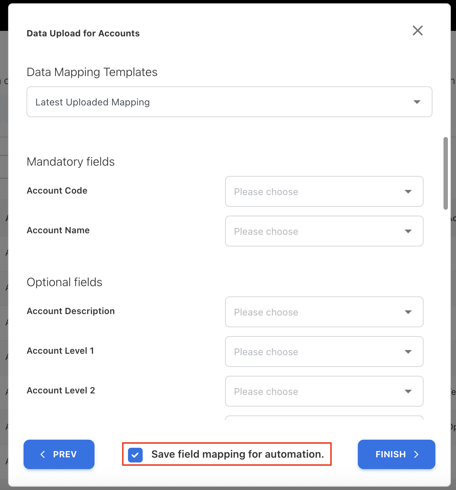Click the Data Upload for Accounts title
This screenshot has width=456, height=490.
tap(83, 33)
